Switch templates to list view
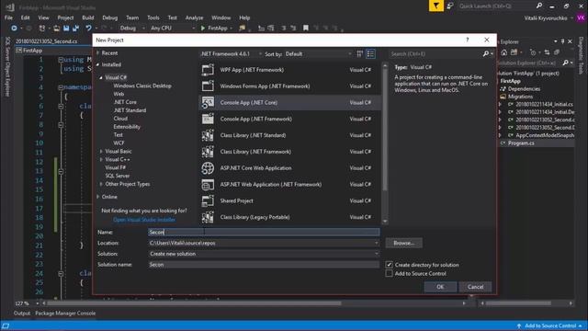 point(370,54)
